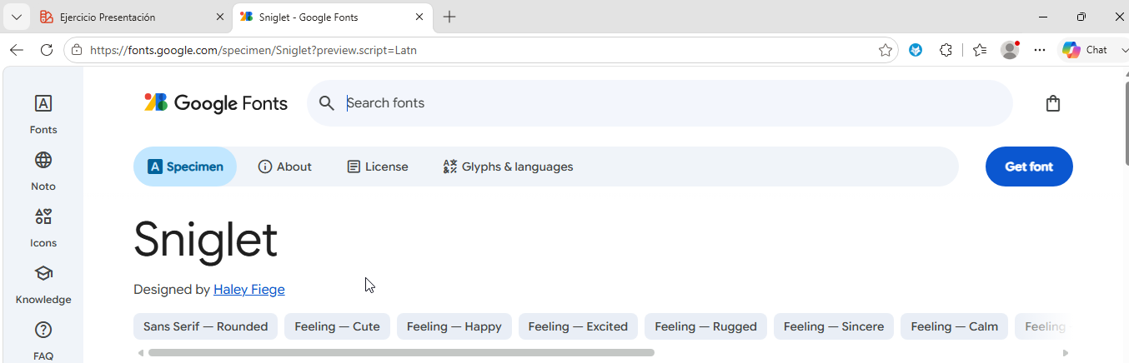
Task: Open the browser profile avatar
Action: coord(1010,50)
